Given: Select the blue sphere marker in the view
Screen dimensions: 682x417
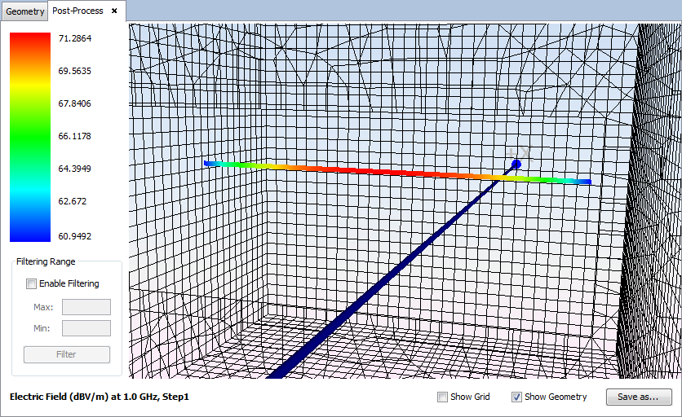Looking at the screenshot, I should (x=516, y=165).
